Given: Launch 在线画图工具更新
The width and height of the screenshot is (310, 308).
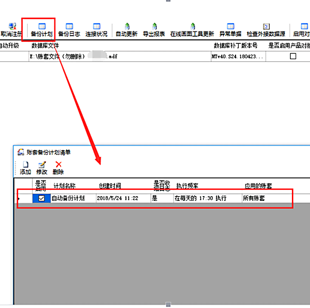Looking at the screenshot, I should click(192, 30).
